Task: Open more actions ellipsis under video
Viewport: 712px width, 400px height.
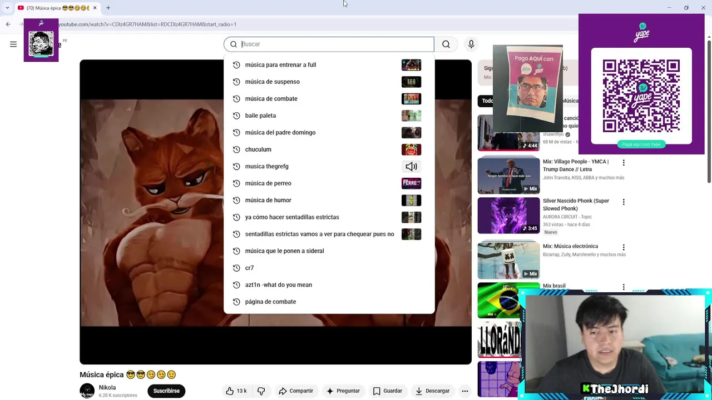Action: point(465,391)
